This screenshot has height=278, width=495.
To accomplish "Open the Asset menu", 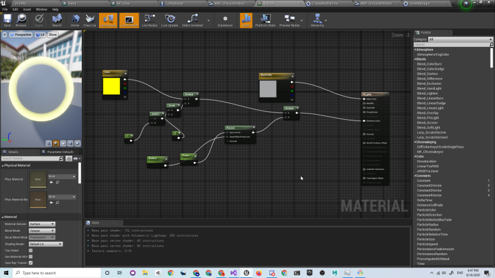I will 27,10.
